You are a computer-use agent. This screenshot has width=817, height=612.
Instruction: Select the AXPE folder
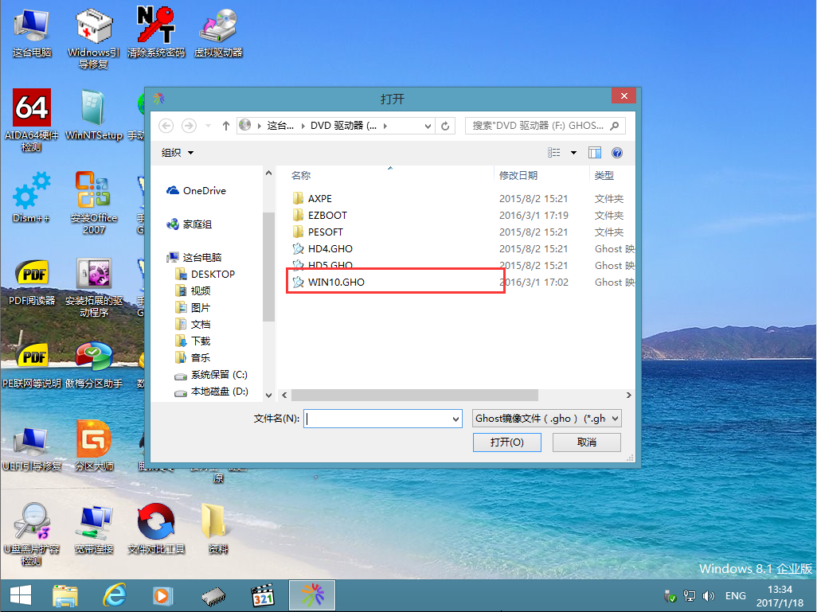point(319,198)
